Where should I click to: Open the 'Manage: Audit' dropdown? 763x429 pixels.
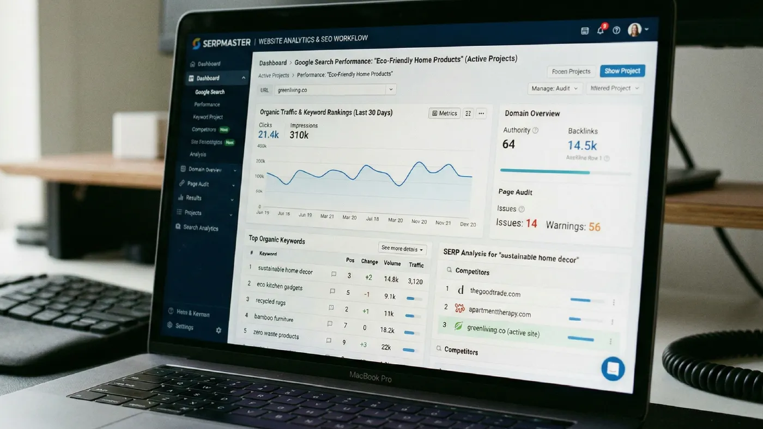[554, 88]
